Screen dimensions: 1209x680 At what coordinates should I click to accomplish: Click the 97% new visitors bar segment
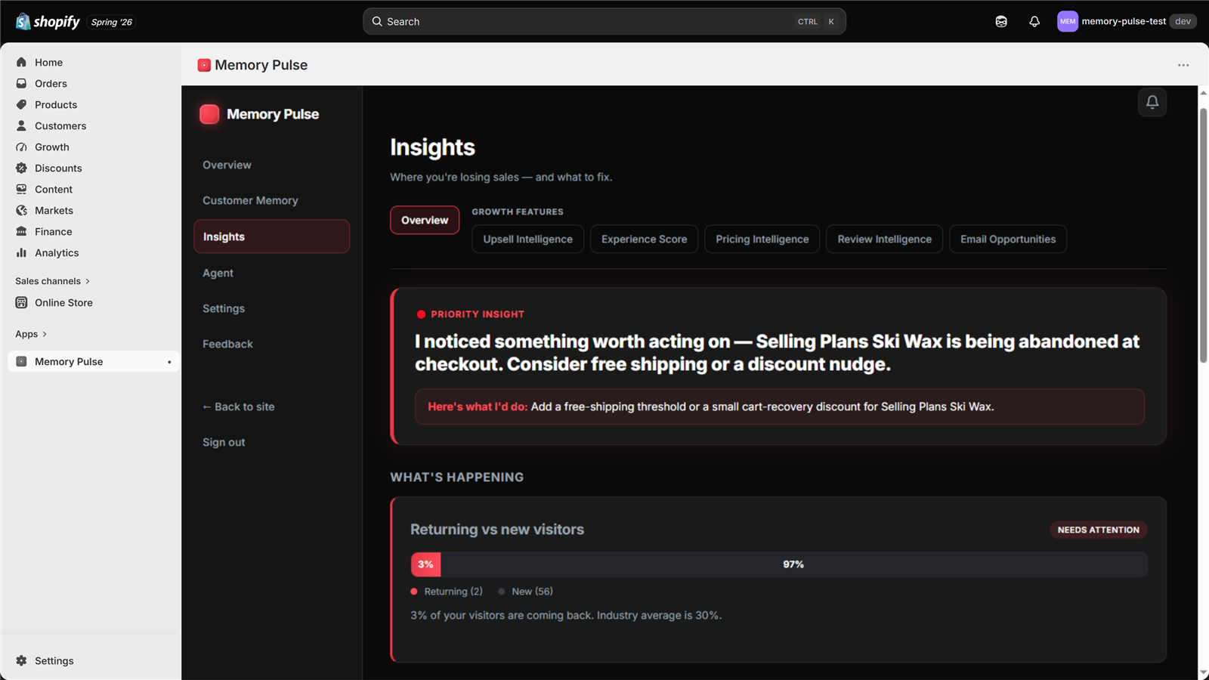[794, 564]
